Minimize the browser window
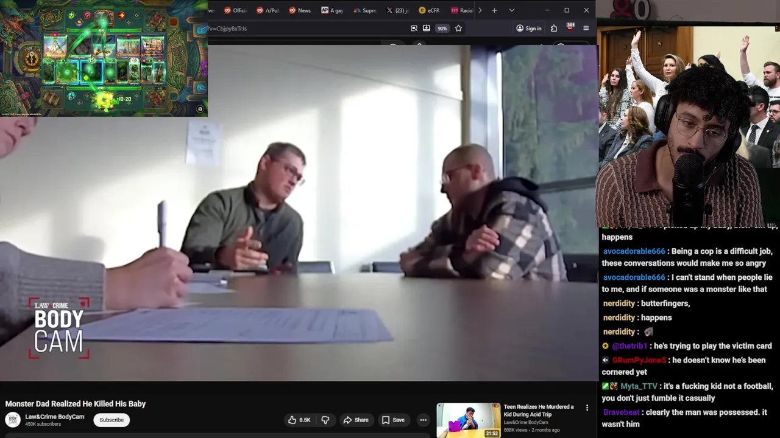The width and height of the screenshot is (780, 438). [547, 10]
